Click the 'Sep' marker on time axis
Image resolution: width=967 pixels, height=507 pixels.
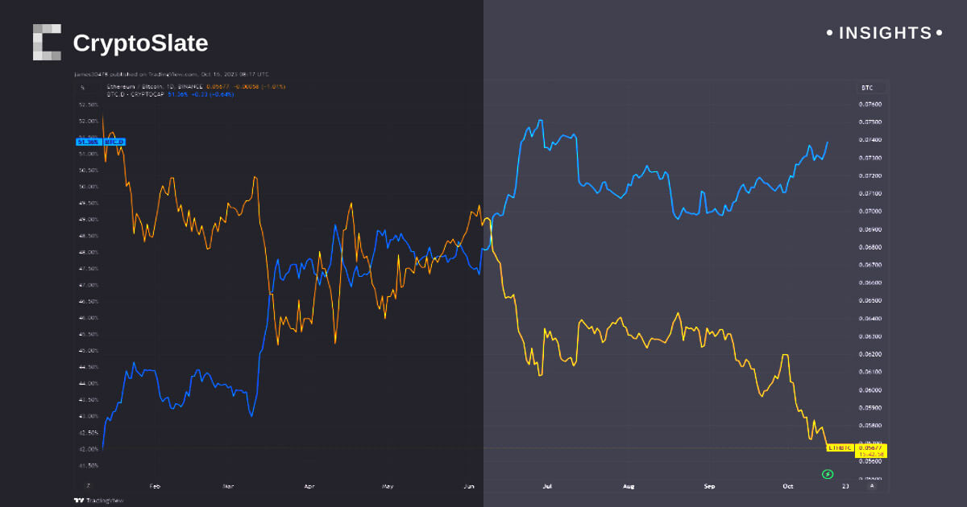click(x=709, y=486)
